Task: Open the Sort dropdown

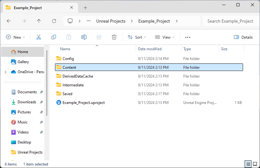Action: (x=137, y=37)
